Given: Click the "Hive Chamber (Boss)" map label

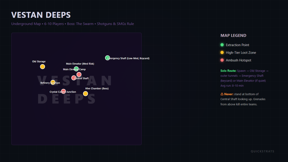Looking at the screenshot, I should click(x=97, y=89).
